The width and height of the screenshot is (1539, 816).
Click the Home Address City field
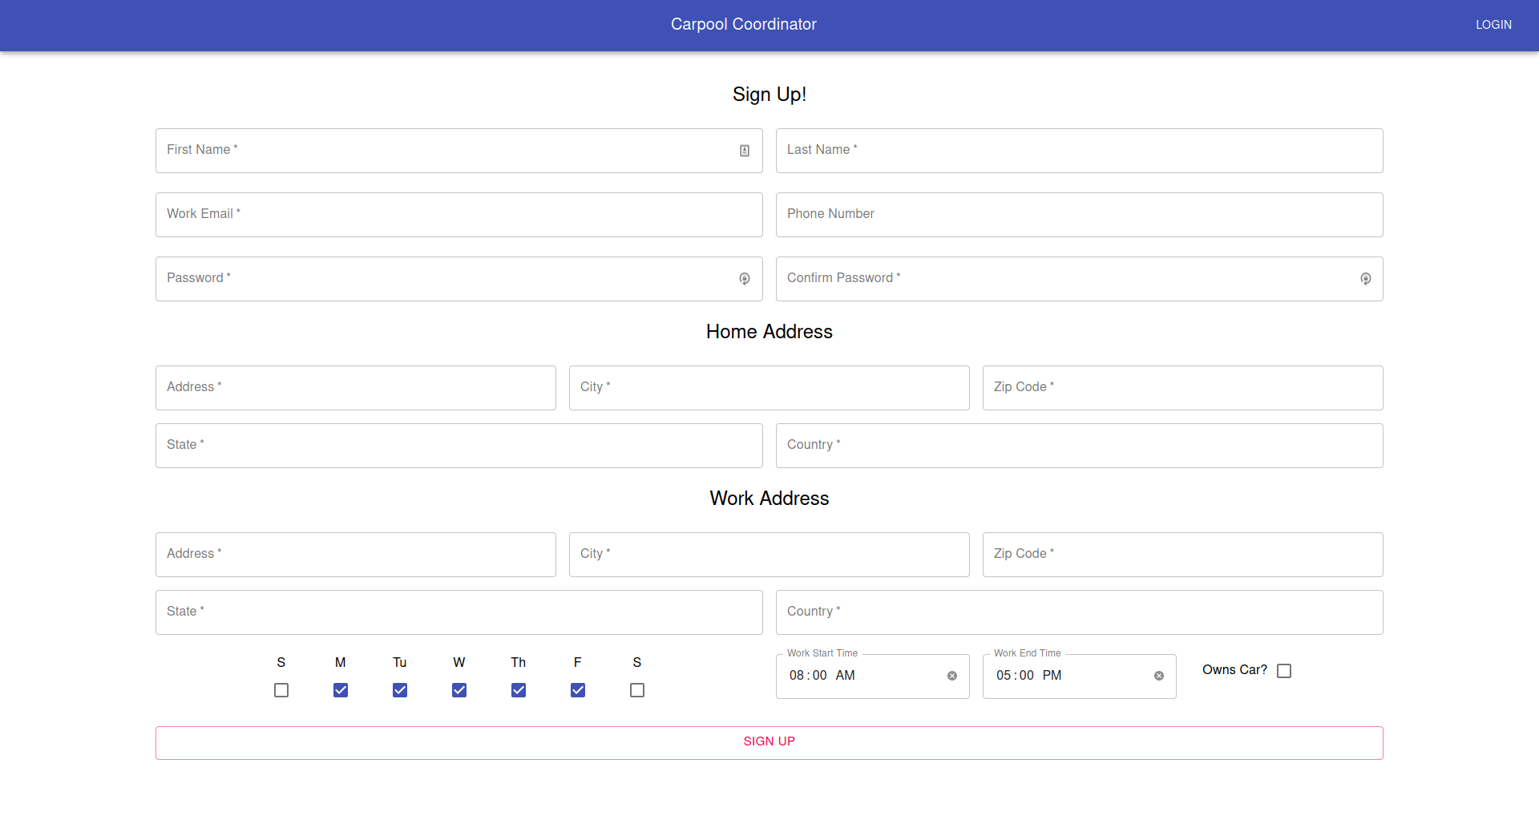tap(769, 388)
